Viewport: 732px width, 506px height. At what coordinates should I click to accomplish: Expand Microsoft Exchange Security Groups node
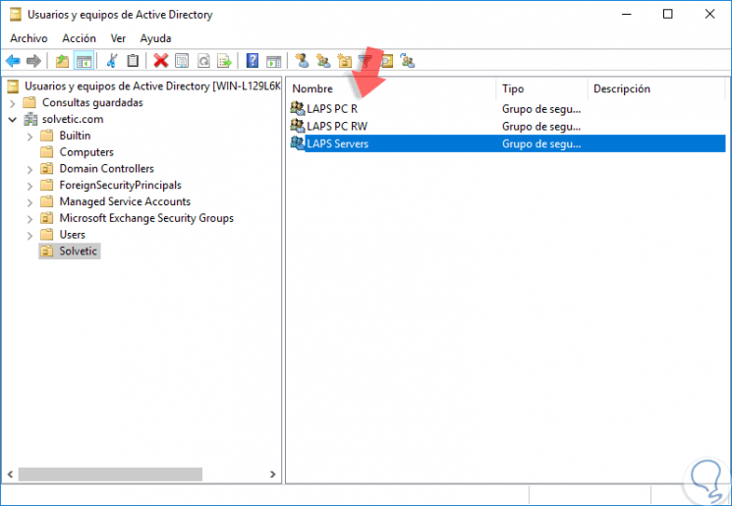(29, 218)
